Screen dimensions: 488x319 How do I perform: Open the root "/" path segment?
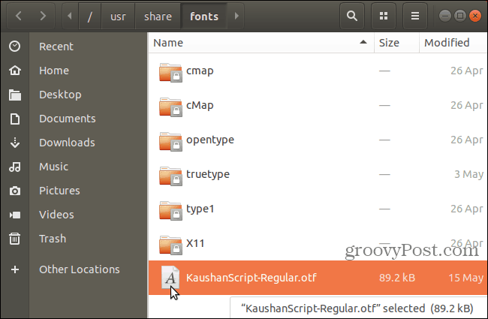89,16
